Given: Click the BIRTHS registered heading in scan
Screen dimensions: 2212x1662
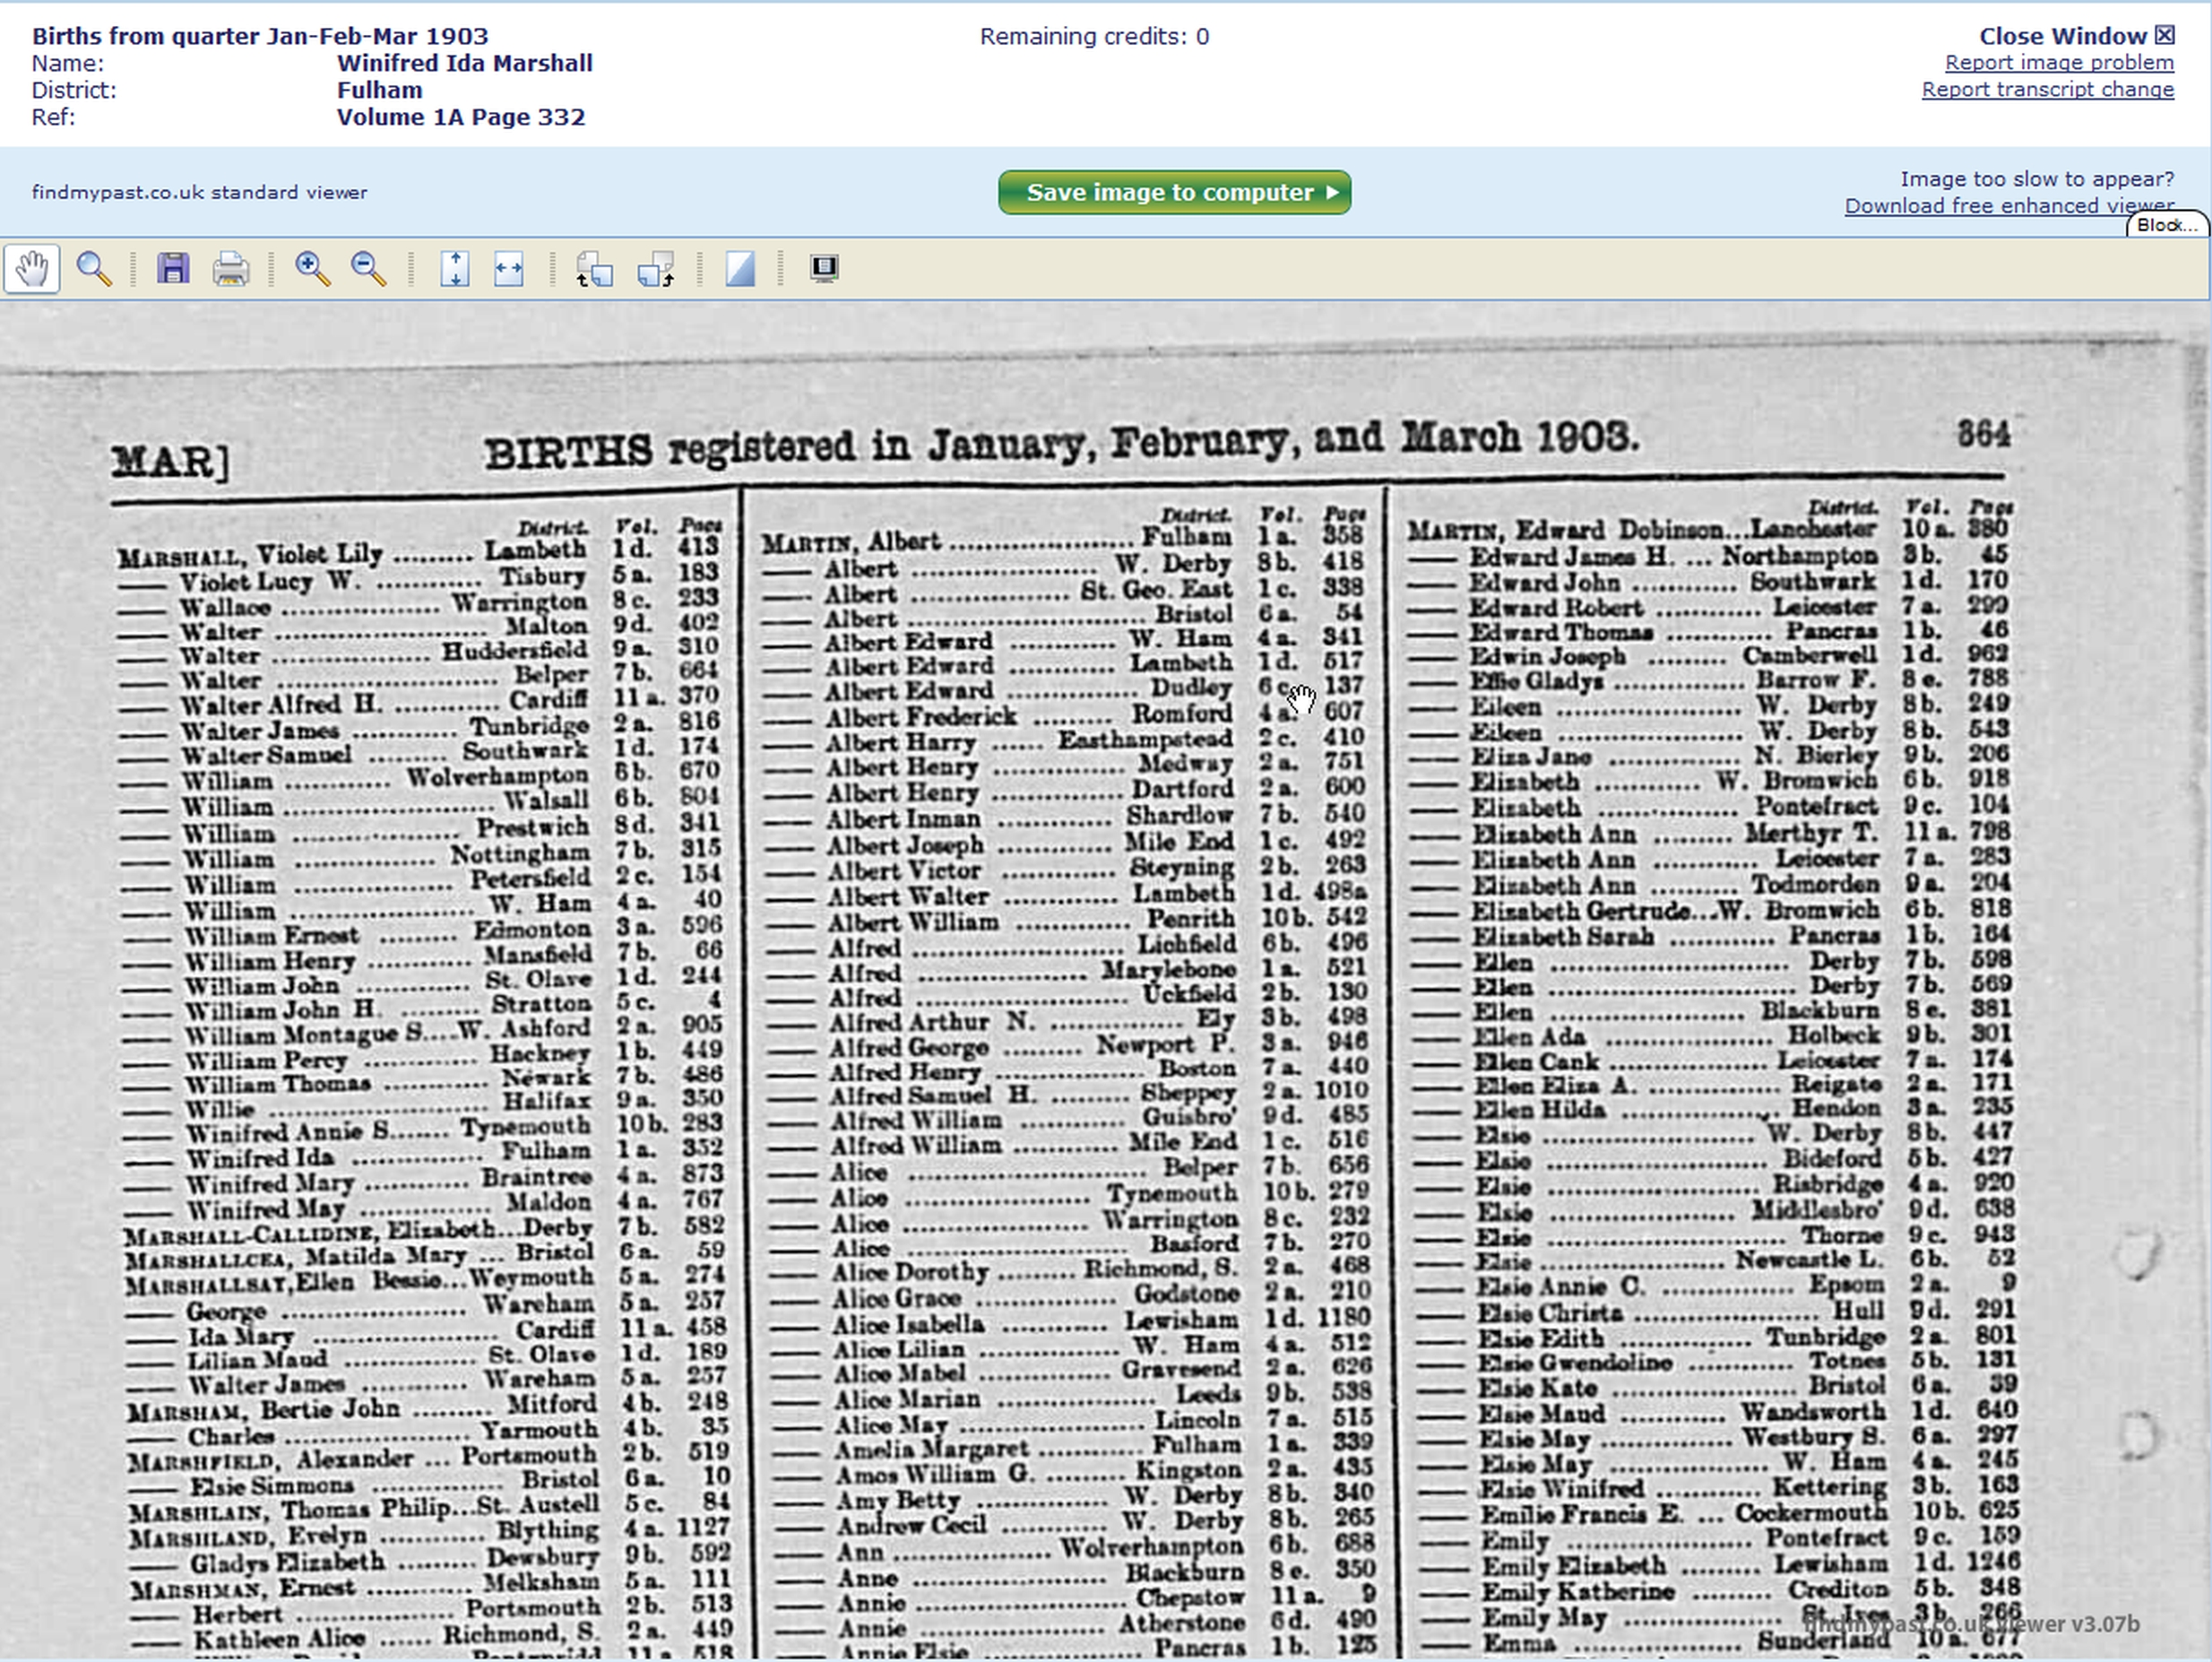Looking at the screenshot, I should (1061, 445).
